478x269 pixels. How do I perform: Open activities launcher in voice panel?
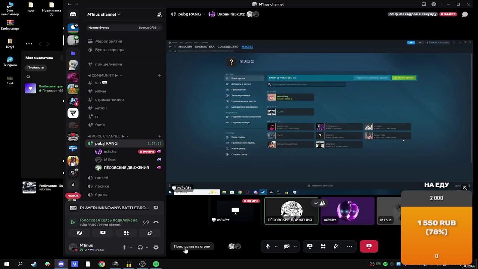coord(126,233)
